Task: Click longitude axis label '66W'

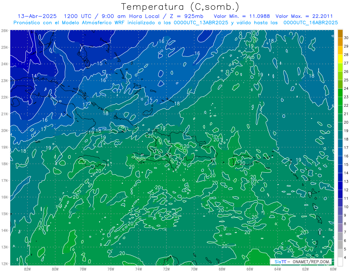Action: (250, 269)
